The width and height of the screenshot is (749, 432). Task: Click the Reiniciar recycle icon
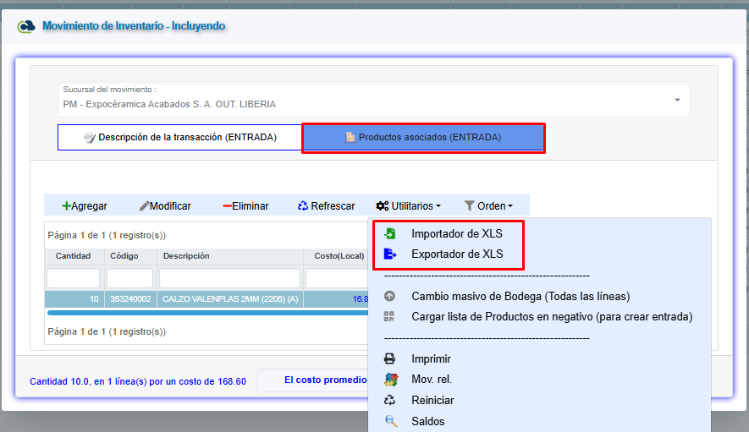tap(389, 401)
